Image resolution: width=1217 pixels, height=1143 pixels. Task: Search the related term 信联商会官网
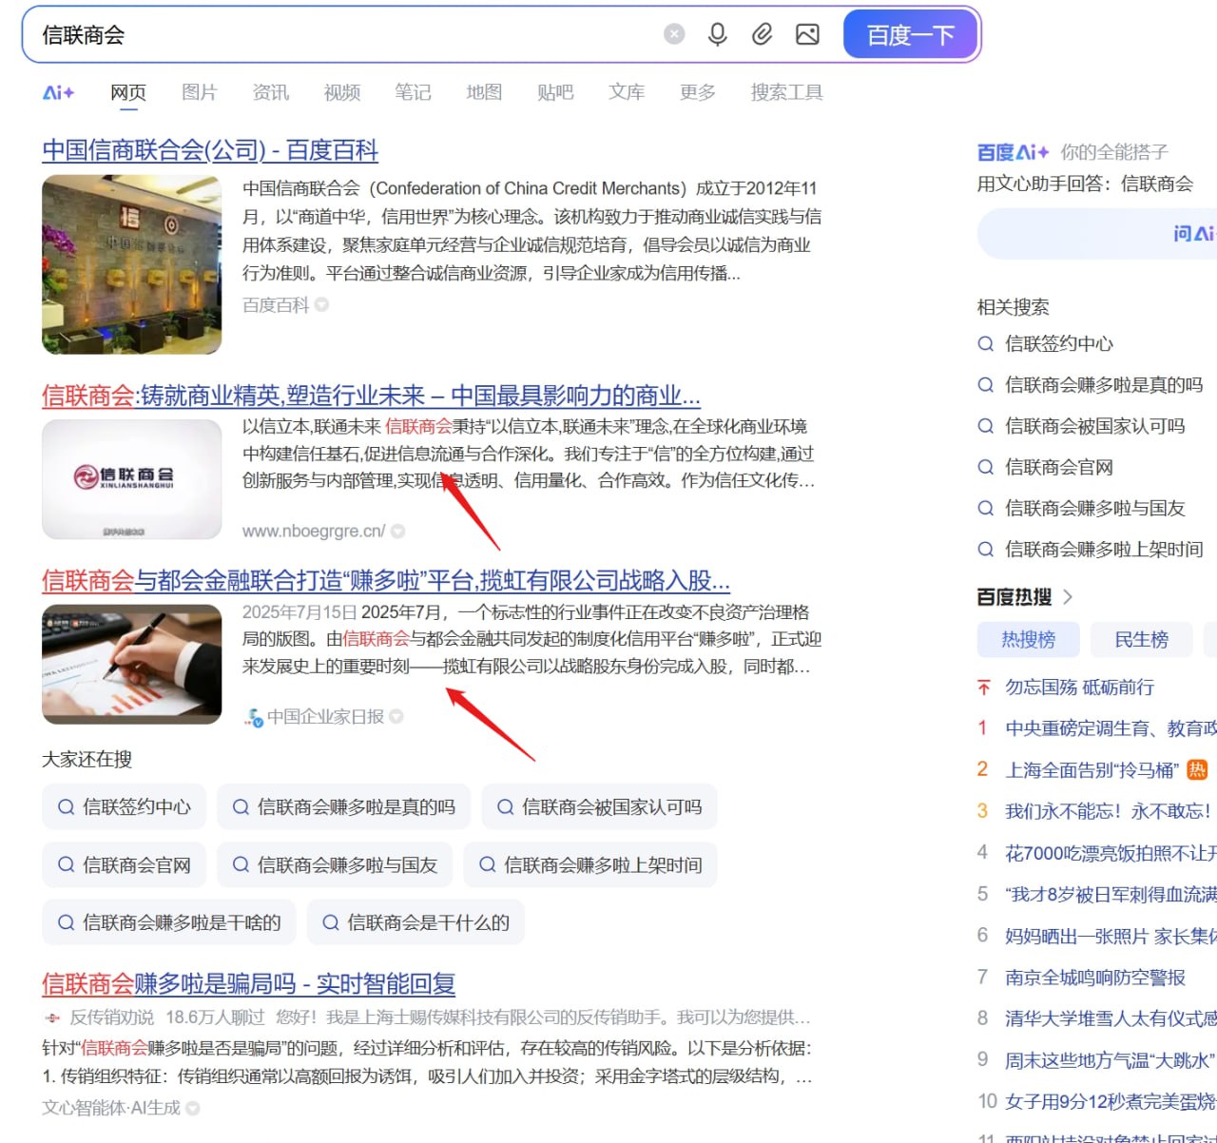click(x=1058, y=467)
